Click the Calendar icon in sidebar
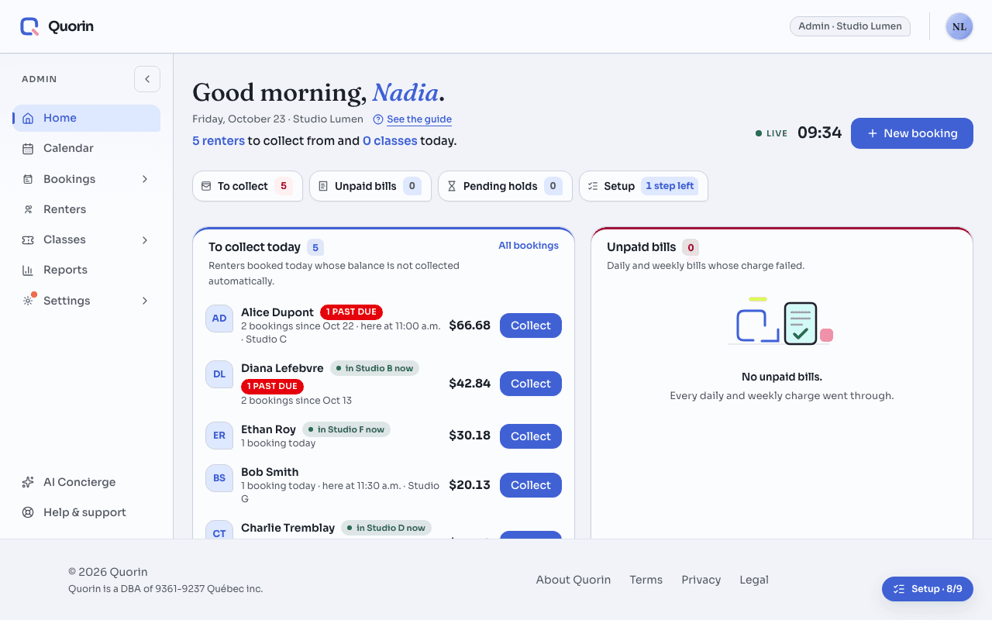The image size is (992, 620). tap(28, 148)
